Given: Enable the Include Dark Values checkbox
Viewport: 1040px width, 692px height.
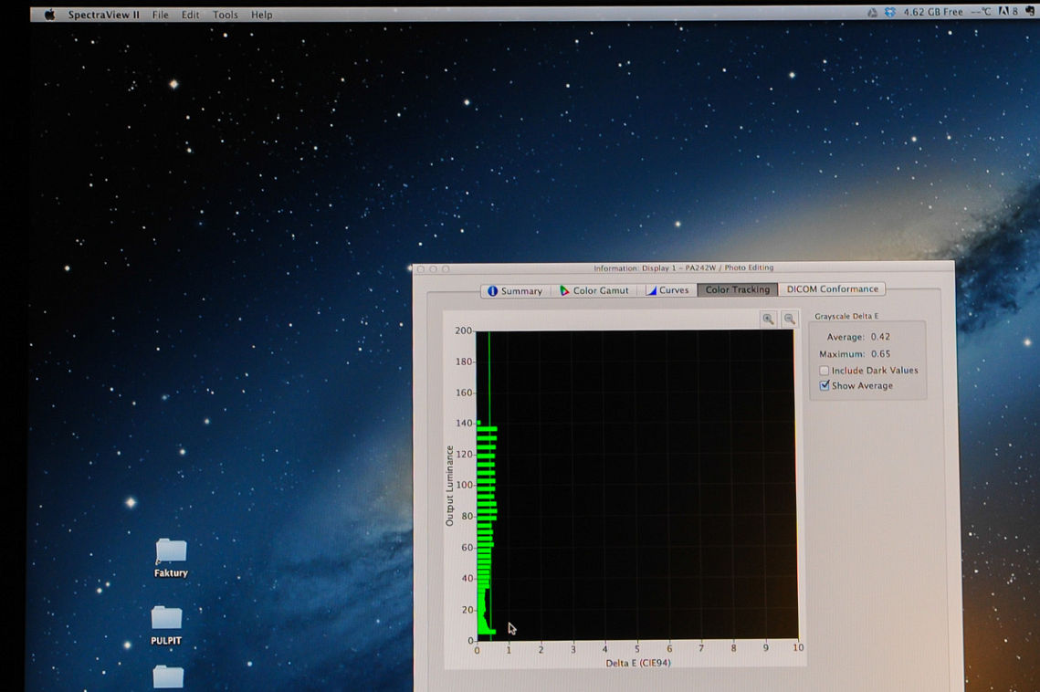Looking at the screenshot, I should point(825,371).
